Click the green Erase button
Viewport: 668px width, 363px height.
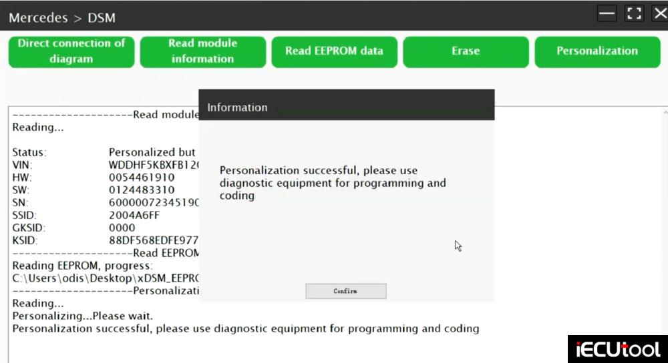click(466, 51)
